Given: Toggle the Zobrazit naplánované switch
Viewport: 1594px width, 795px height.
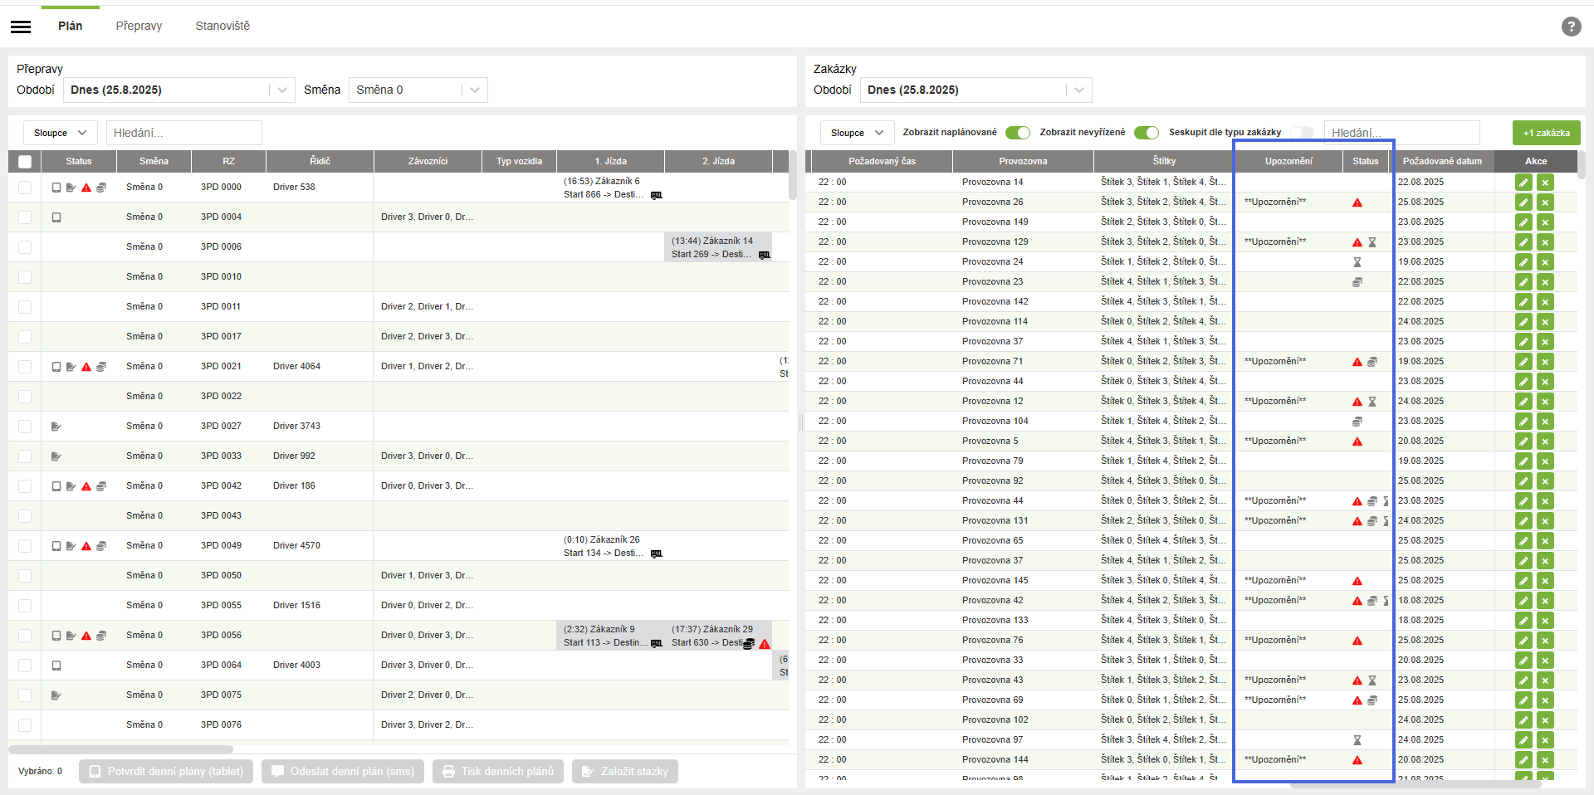Looking at the screenshot, I should coord(1018,133).
